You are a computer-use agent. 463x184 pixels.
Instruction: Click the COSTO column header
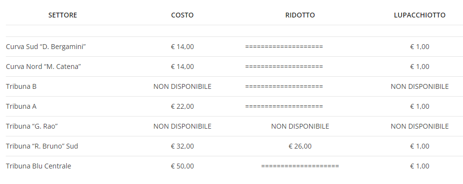click(x=182, y=15)
